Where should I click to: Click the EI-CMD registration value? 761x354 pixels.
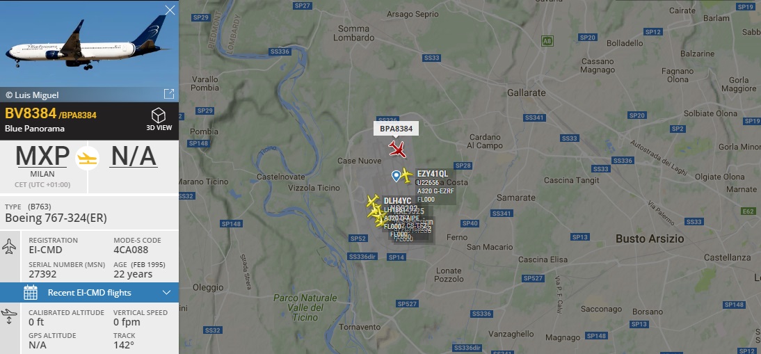tap(45, 250)
